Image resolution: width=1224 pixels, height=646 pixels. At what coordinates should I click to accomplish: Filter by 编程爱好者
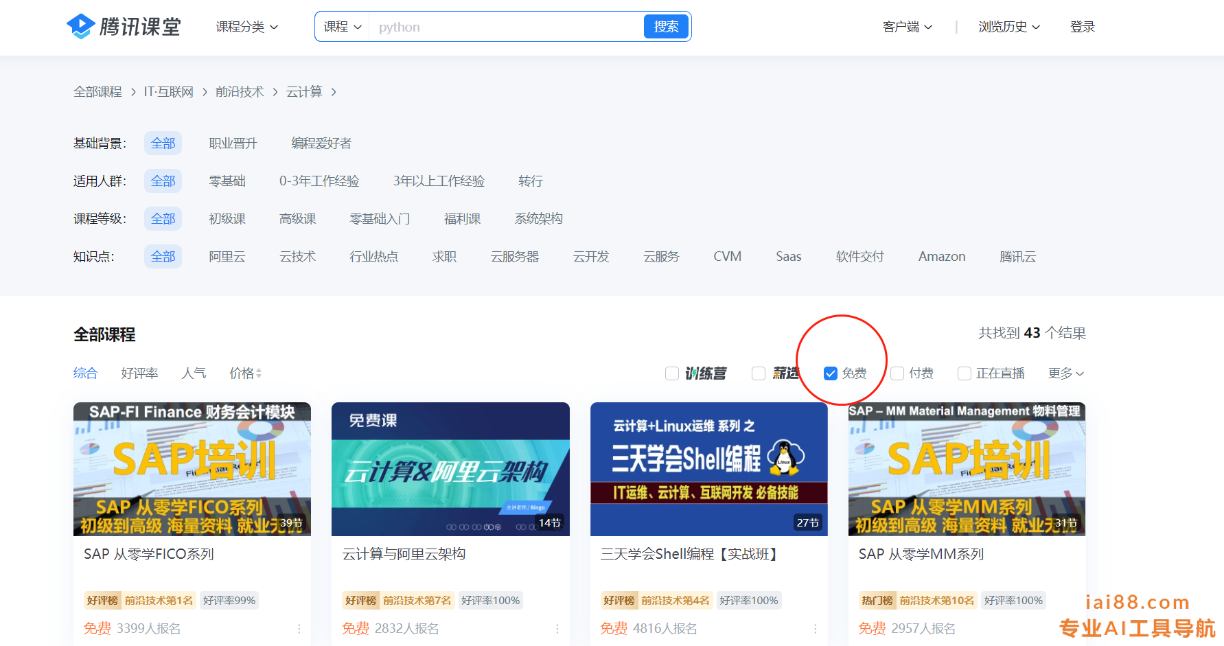pos(321,143)
